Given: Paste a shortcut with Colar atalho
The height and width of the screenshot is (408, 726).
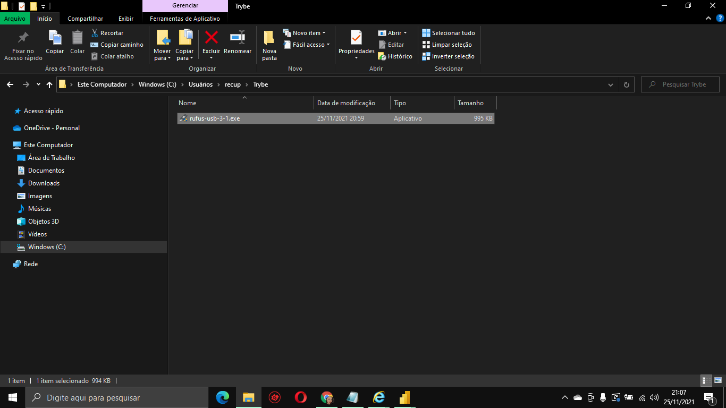Looking at the screenshot, I should (112, 56).
